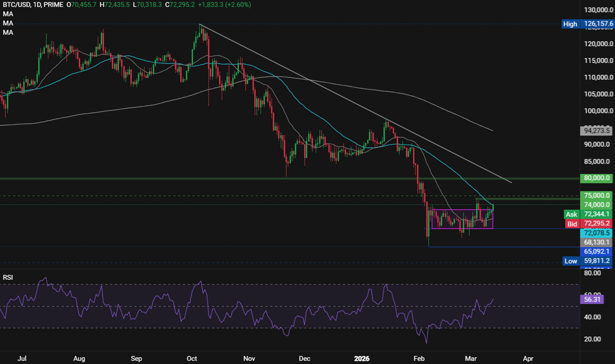Select the third MA indicator label
The image size is (615, 364).
pyautogui.click(x=8, y=32)
